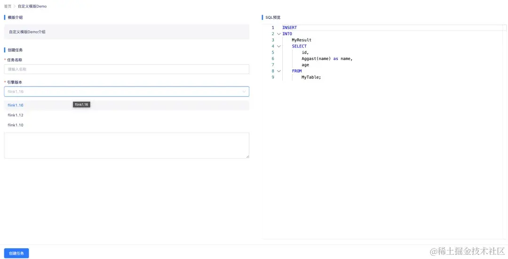Click line number 3 in the gutter
508x259 pixels.
tap(273, 40)
